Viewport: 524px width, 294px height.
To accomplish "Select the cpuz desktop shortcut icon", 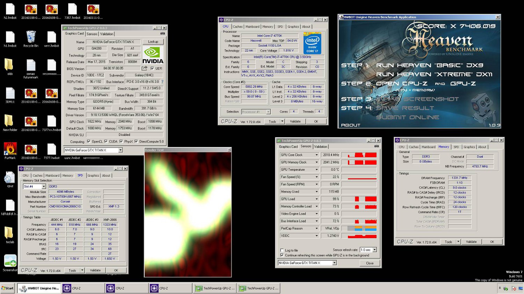I will (10, 179).
